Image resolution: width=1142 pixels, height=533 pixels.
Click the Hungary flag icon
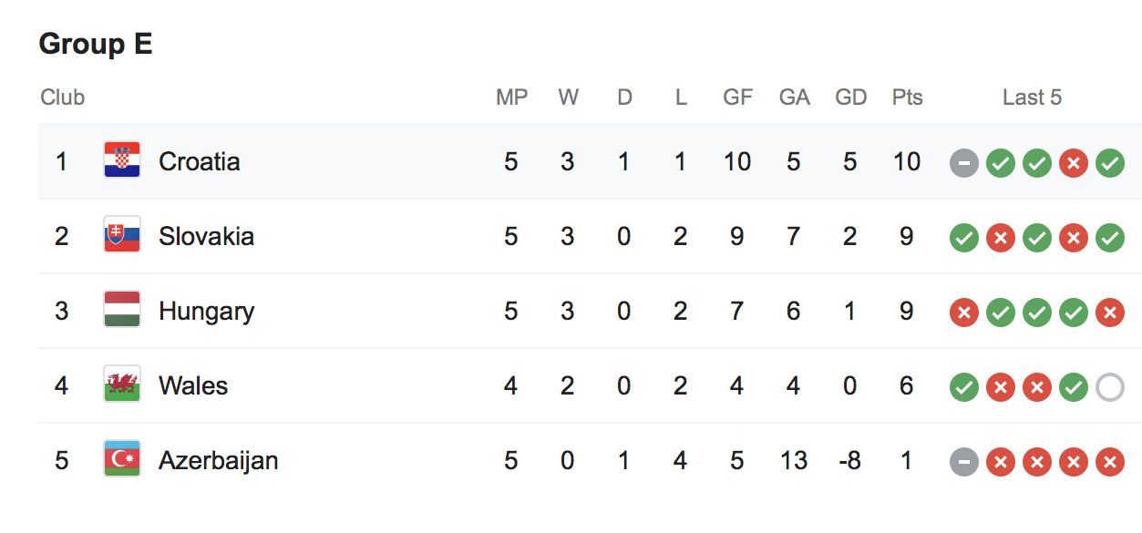(x=122, y=311)
